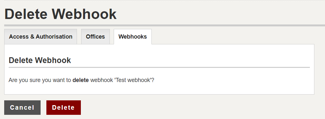Click the word Webhook in the page title
Screen dimensions: 325x119
pos(84,14)
